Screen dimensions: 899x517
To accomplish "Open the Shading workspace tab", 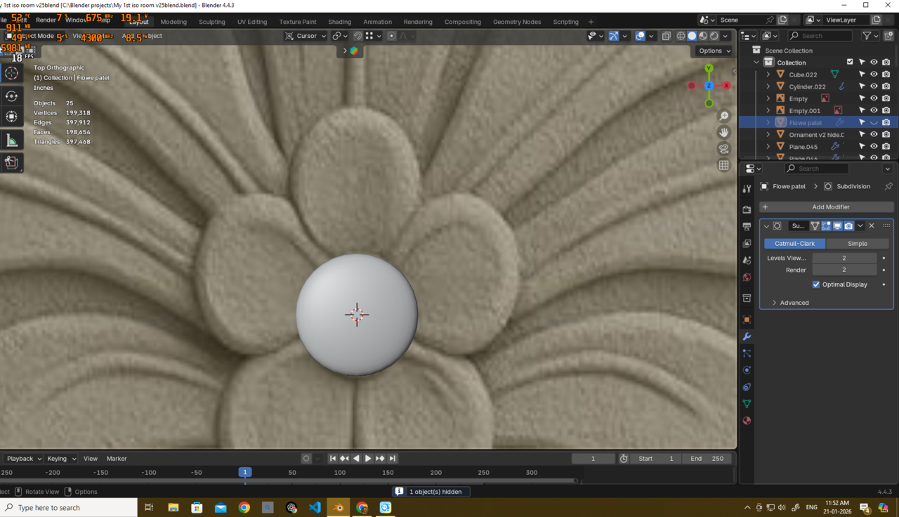I will pyautogui.click(x=339, y=22).
